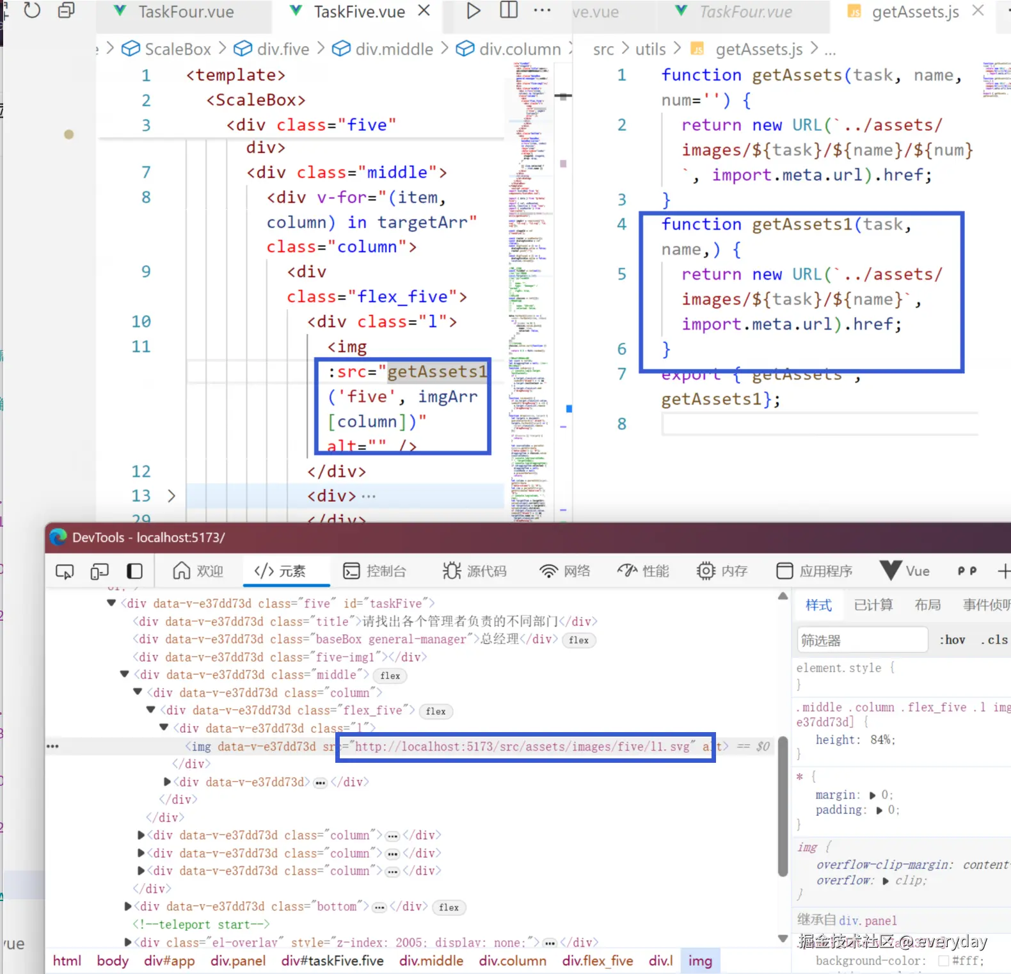Toggle device emulation in DevTools
1011x974 pixels.
point(99,571)
